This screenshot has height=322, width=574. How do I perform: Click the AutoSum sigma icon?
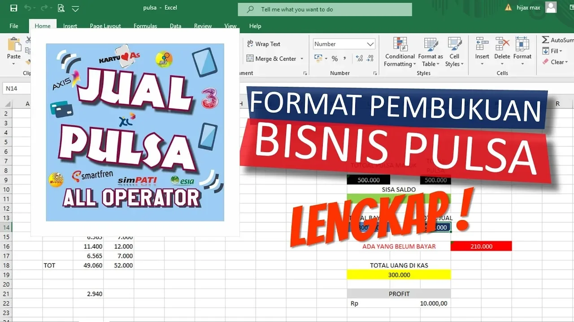[x=545, y=40]
